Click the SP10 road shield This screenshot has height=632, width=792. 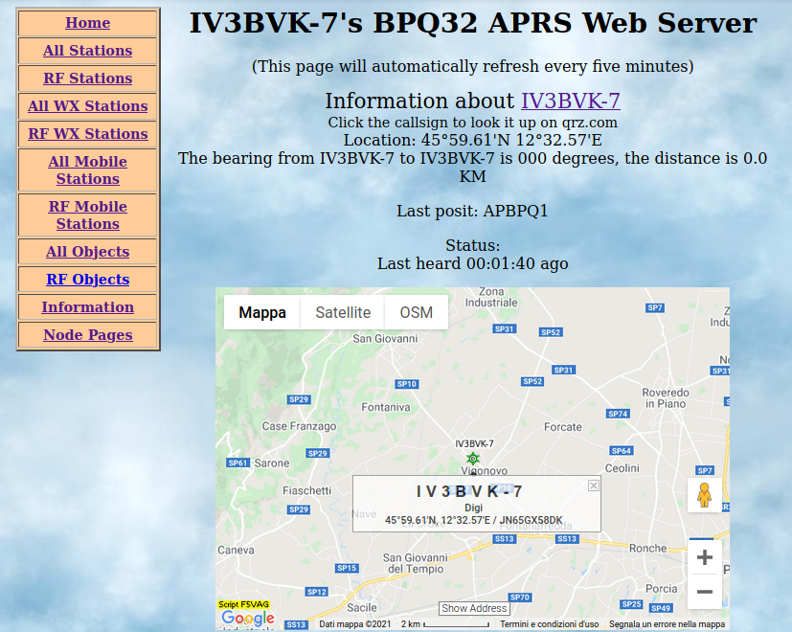[x=407, y=384]
